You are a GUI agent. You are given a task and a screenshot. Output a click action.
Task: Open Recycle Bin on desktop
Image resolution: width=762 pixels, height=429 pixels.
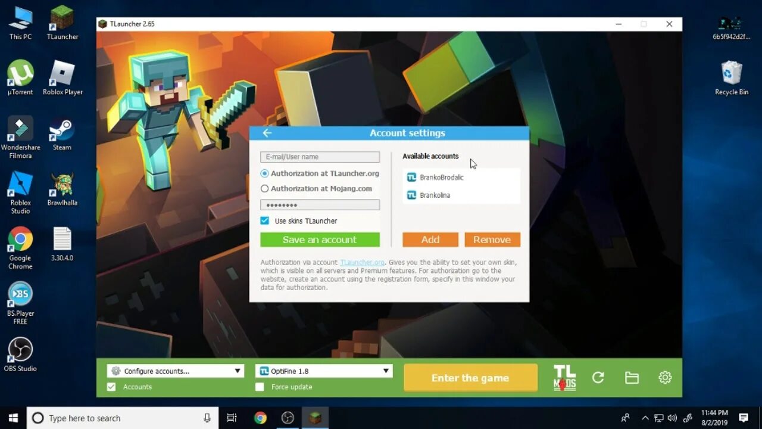pyautogui.click(x=732, y=78)
